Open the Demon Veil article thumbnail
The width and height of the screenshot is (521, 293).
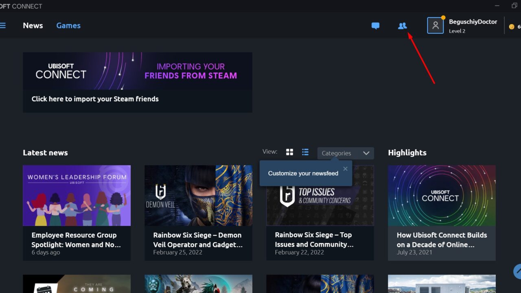pos(198,195)
